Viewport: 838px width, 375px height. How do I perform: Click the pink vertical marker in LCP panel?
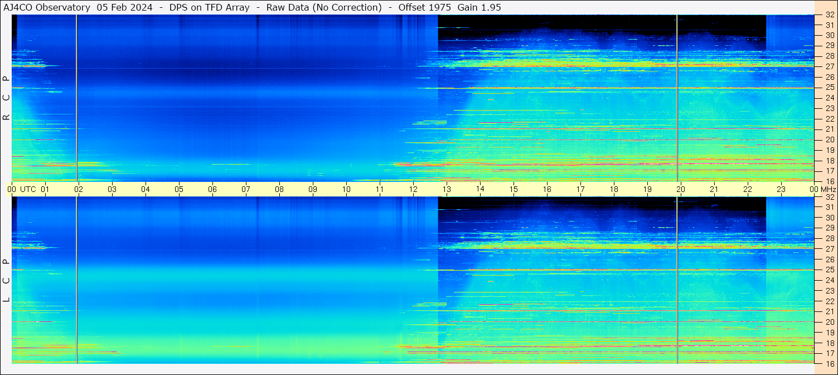76,280
